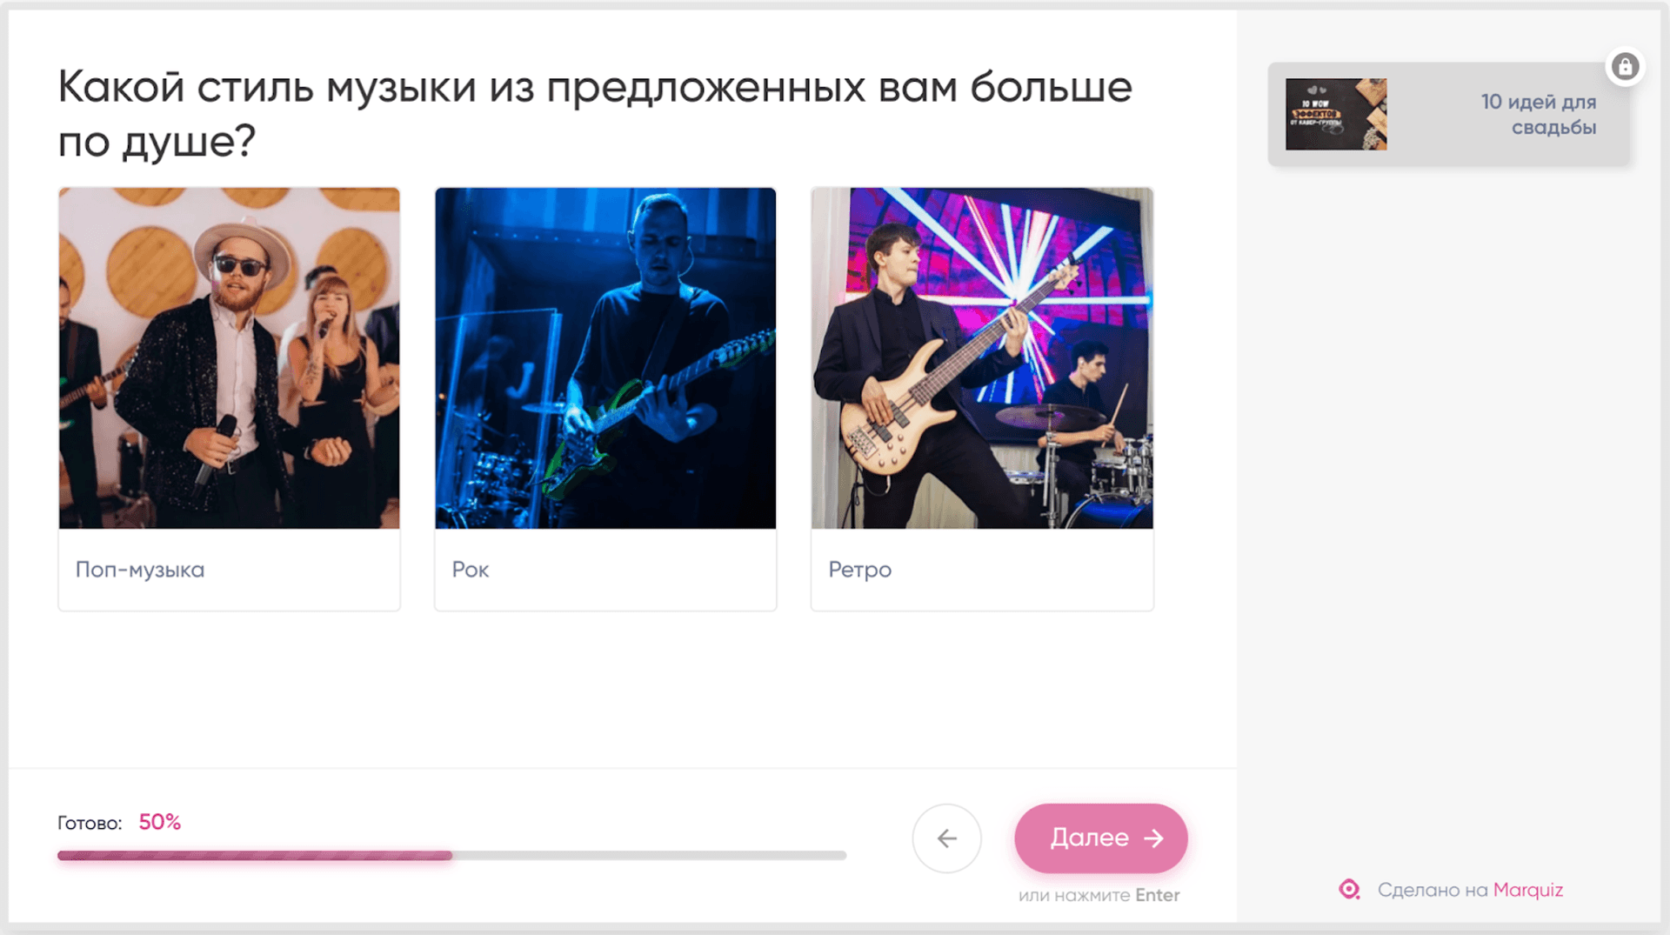Click the Далее text on button
Screen dimensions: 1670x935
point(1090,838)
